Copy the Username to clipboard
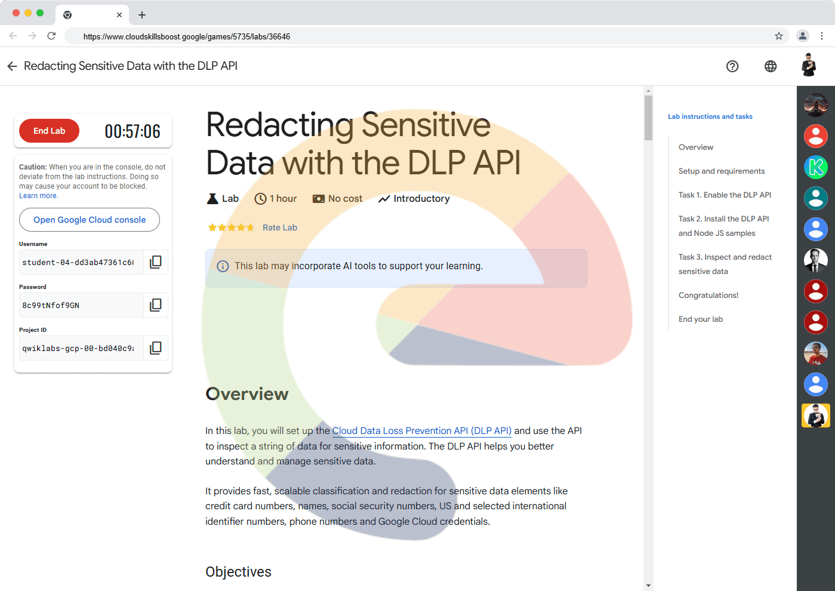Screen dimensions: 835x591 (155, 262)
